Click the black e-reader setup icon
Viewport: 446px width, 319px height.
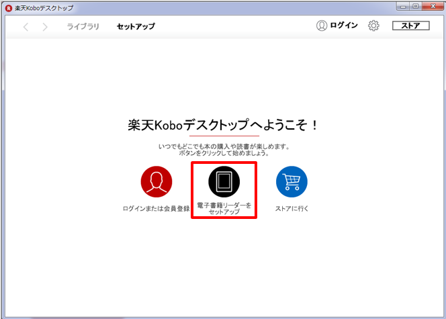[x=224, y=182]
